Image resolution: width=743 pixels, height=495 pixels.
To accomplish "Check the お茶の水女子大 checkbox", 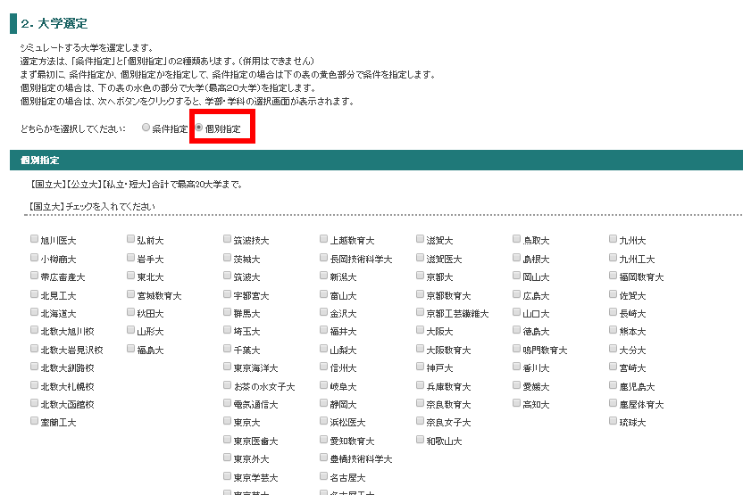I will 228,384.
